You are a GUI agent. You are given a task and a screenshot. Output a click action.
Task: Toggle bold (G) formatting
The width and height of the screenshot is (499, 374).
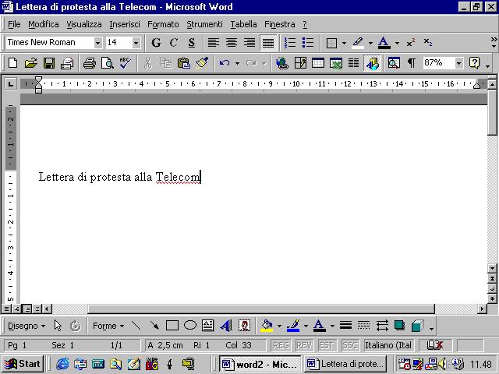[x=156, y=42]
